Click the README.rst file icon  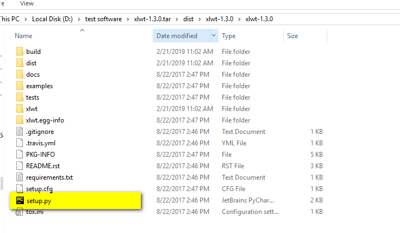point(20,165)
